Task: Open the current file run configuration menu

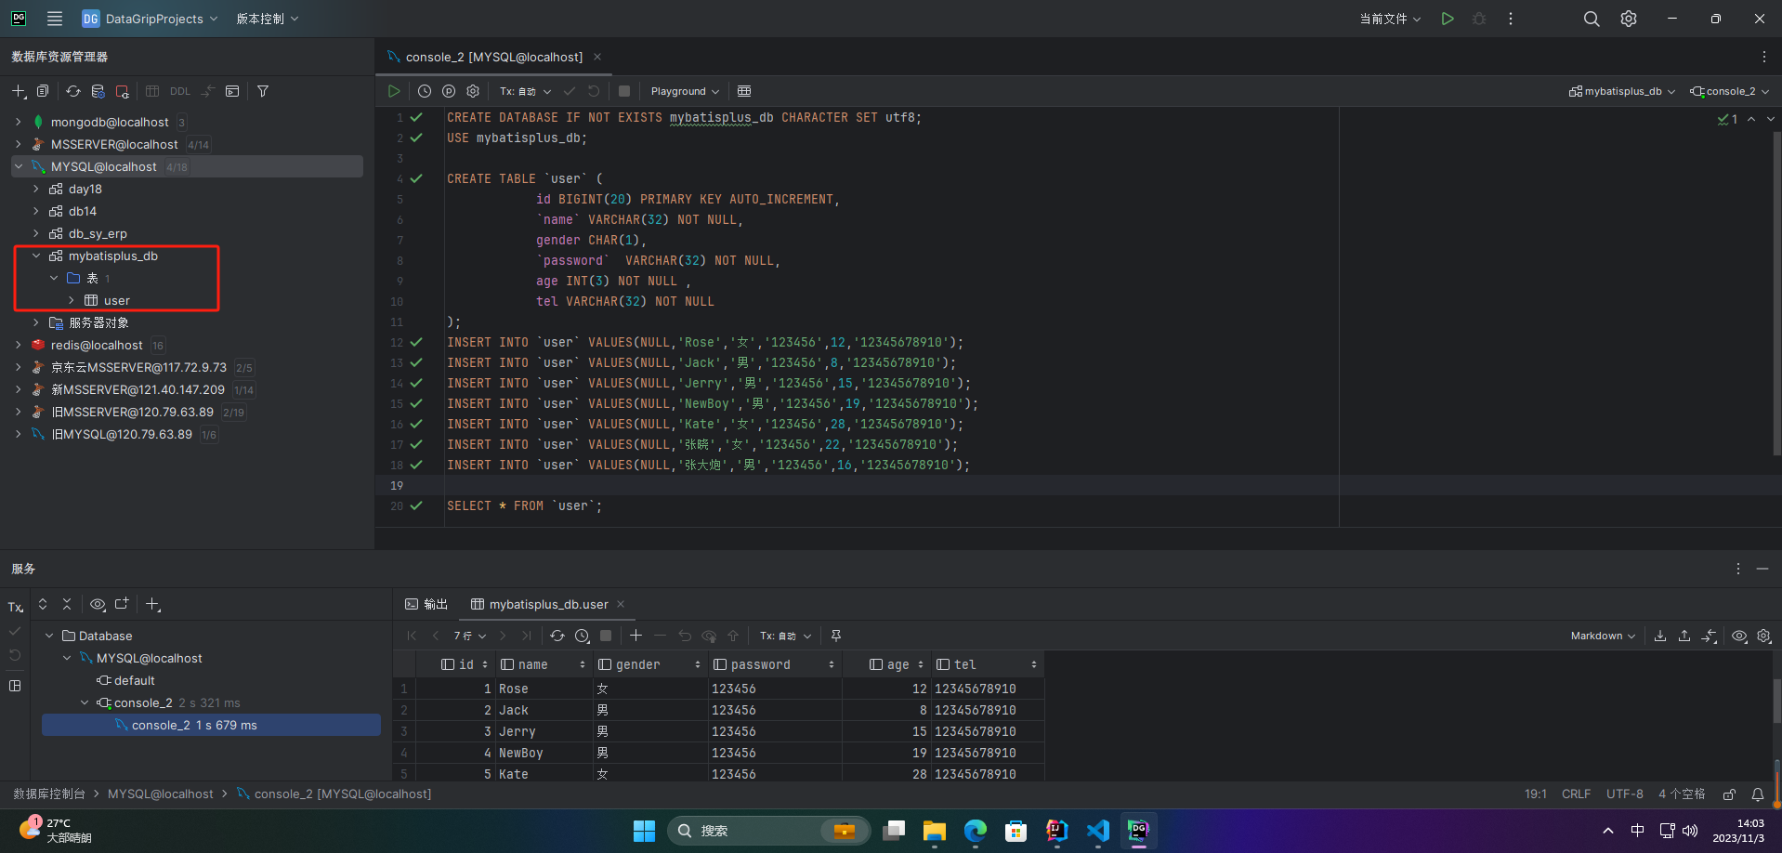Action: coord(1390,19)
